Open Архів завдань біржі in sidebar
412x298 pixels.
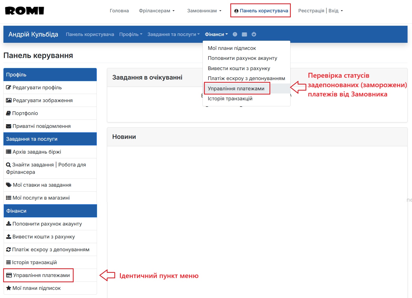[37, 152]
